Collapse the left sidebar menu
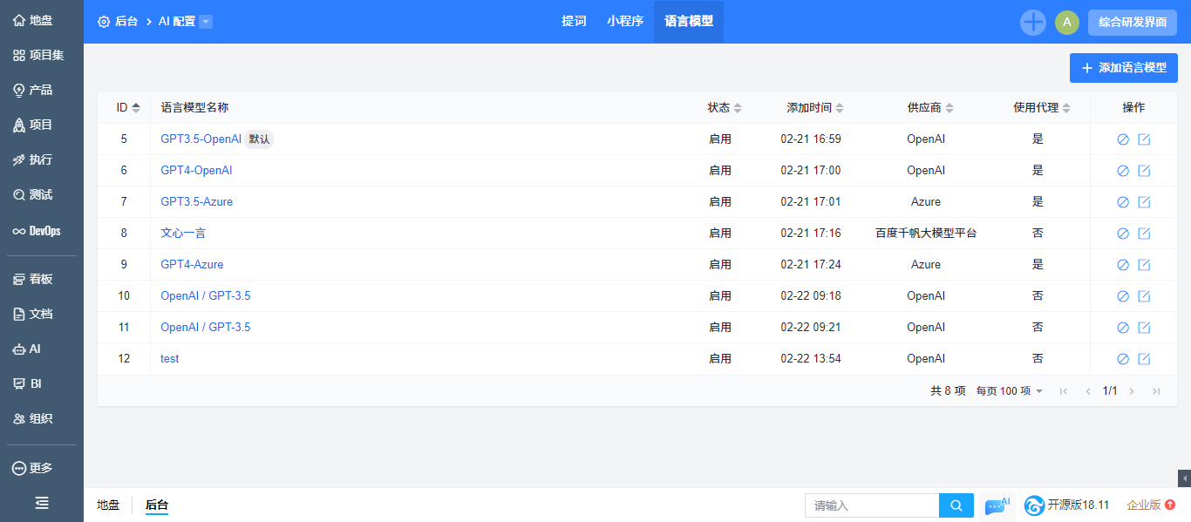Image resolution: width=1191 pixels, height=522 pixels. [x=41, y=503]
